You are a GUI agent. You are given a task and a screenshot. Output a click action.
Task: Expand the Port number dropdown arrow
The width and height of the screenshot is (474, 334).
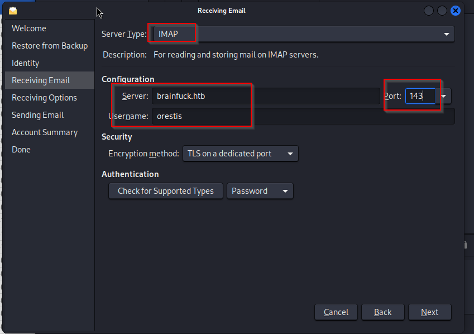444,96
